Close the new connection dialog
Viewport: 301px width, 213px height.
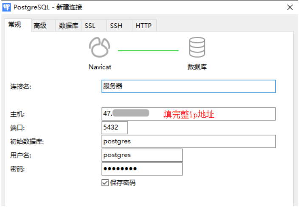click(290, 8)
